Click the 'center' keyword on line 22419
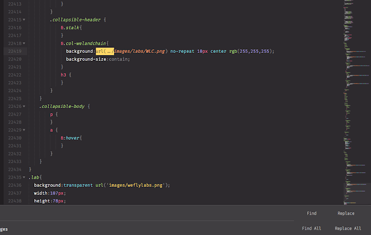 pos(219,51)
